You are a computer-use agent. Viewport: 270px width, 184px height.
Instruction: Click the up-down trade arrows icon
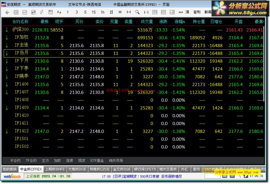tap(59, 12)
